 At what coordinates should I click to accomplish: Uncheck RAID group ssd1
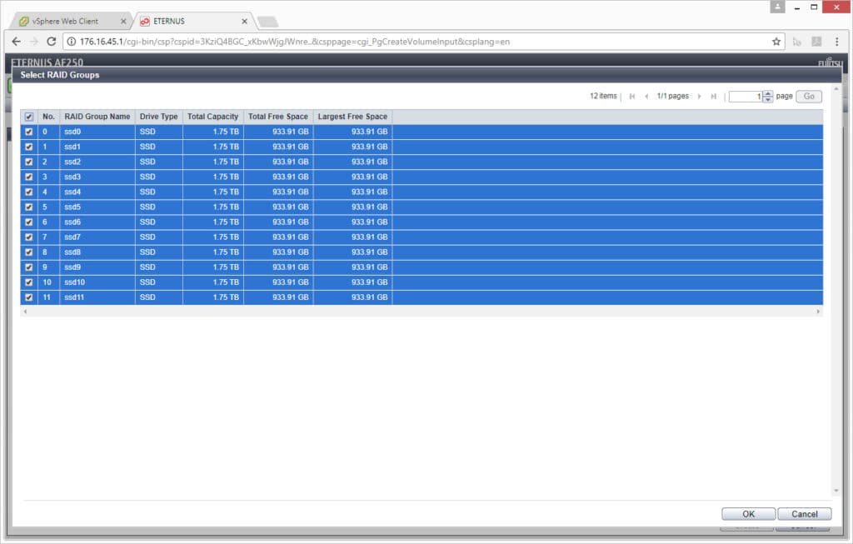(x=29, y=147)
